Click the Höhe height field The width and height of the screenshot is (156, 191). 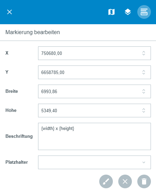tap(94, 111)
